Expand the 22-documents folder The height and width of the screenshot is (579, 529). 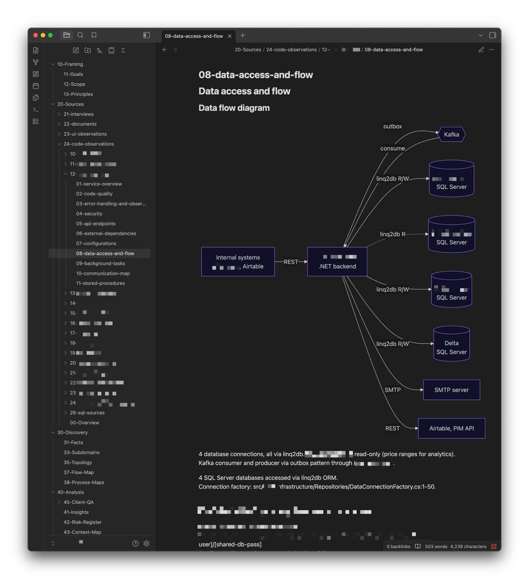(59, 124)
